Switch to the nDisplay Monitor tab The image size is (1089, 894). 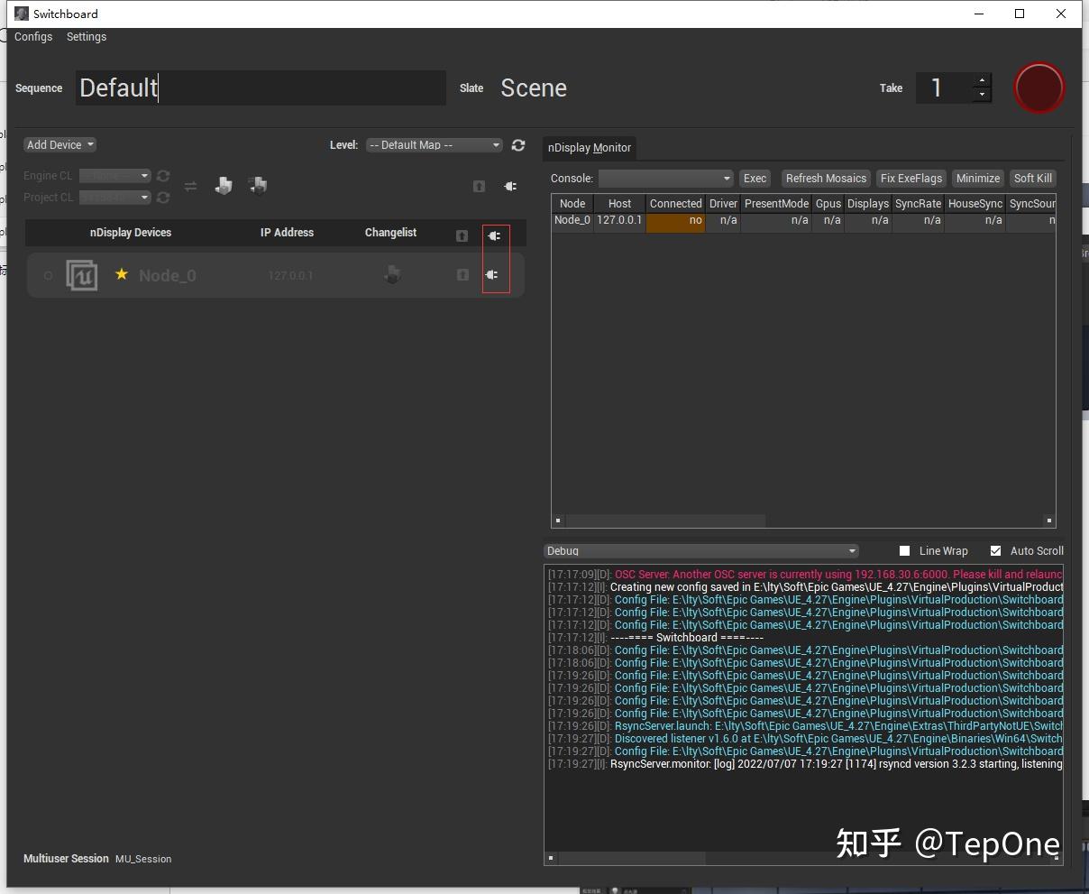589,147
